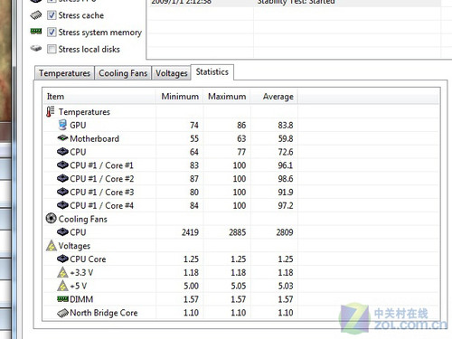Click Core #1 average value 96.1
The image size is (452, 339).
click(286, 165)
